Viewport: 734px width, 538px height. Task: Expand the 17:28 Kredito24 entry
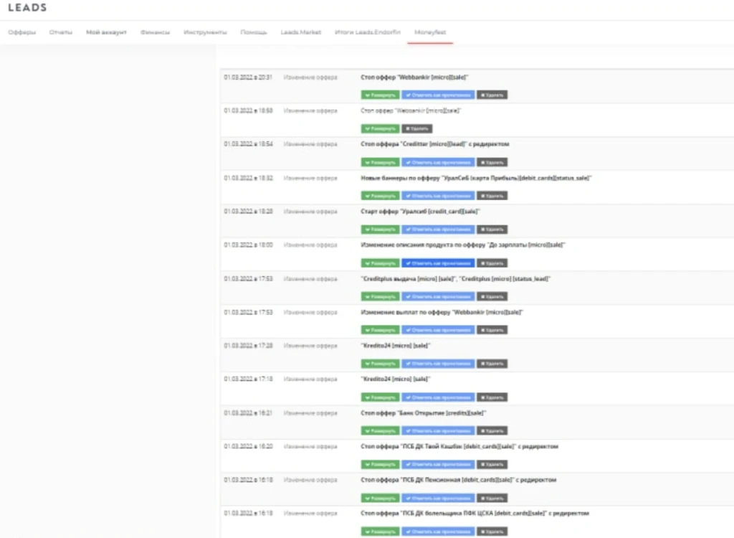(x=380, y=363)
